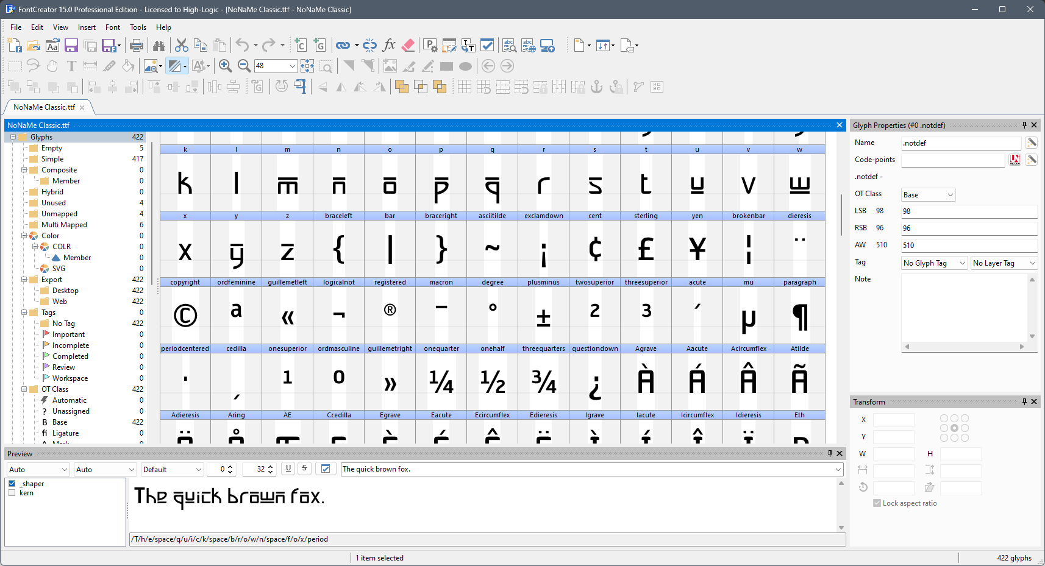Toggle Lock aspect ratio checkbox
1045x566 pixels.
click(x=877, y=503)
